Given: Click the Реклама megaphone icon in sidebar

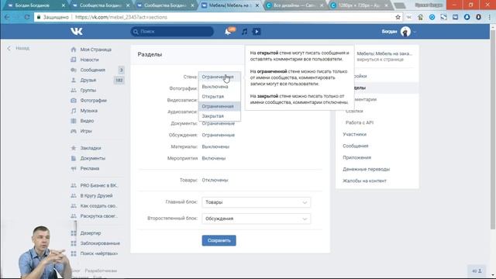Looking at the screenshot, I should (x=74, y=169).
